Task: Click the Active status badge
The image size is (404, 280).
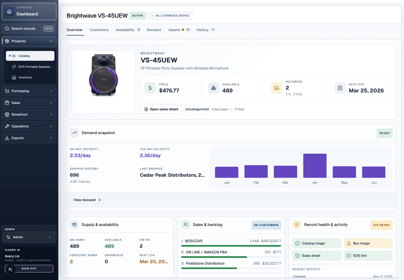Action: pyautogui.click(x=137, y=16)
